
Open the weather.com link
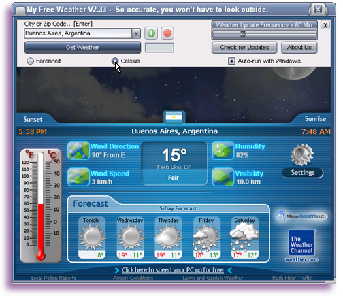(x=302, y=259)
